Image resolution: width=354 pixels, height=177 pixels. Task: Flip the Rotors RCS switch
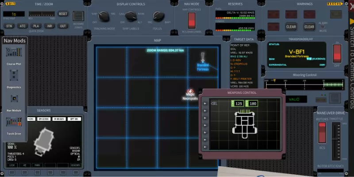(322, 133)
